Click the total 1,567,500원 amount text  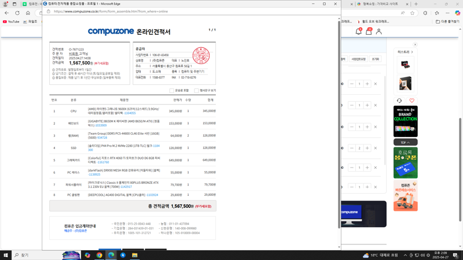click(x=182, y=206)
